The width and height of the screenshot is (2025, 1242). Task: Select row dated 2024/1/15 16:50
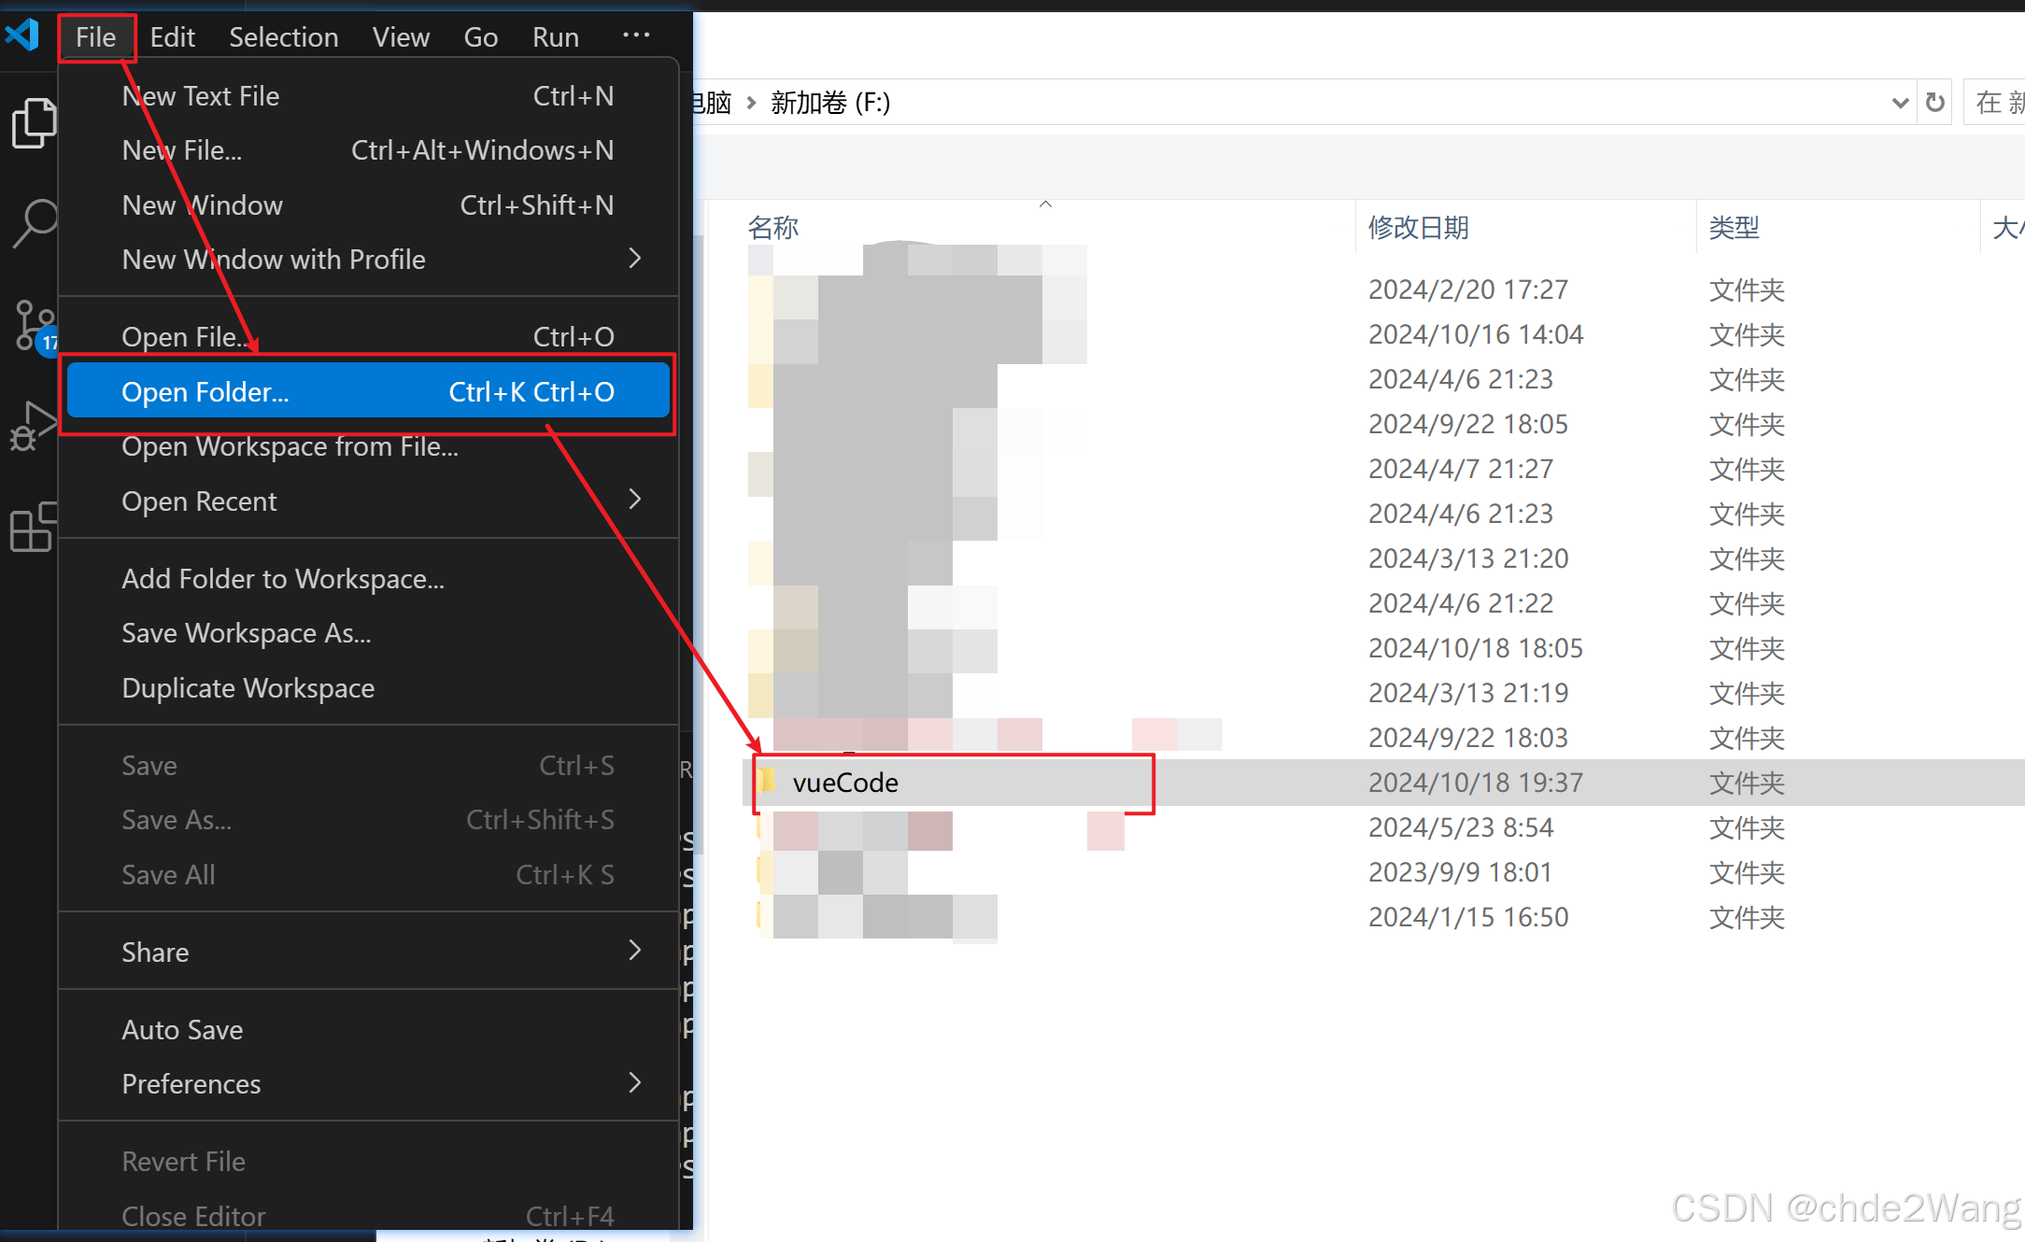[1382, 917]
